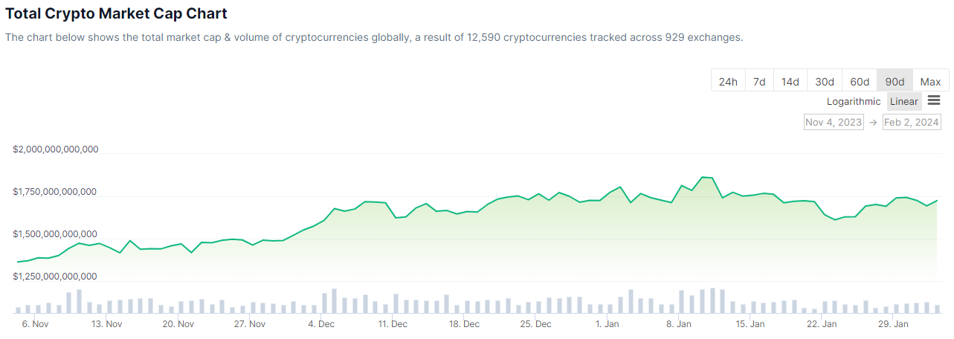Toggle Linear scale option
954x339 pixels.
point(904,102)
